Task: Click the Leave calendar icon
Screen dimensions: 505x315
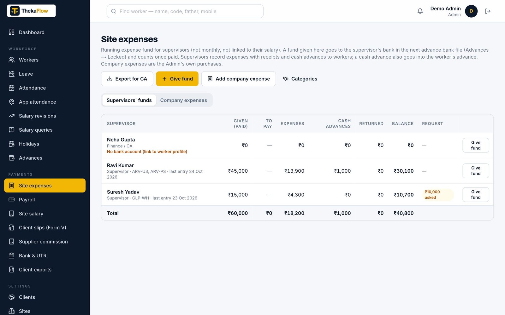Action: pos(12,74)
